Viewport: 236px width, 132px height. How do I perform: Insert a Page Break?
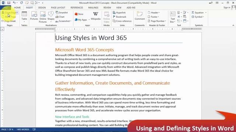click(x=9, y=21)
